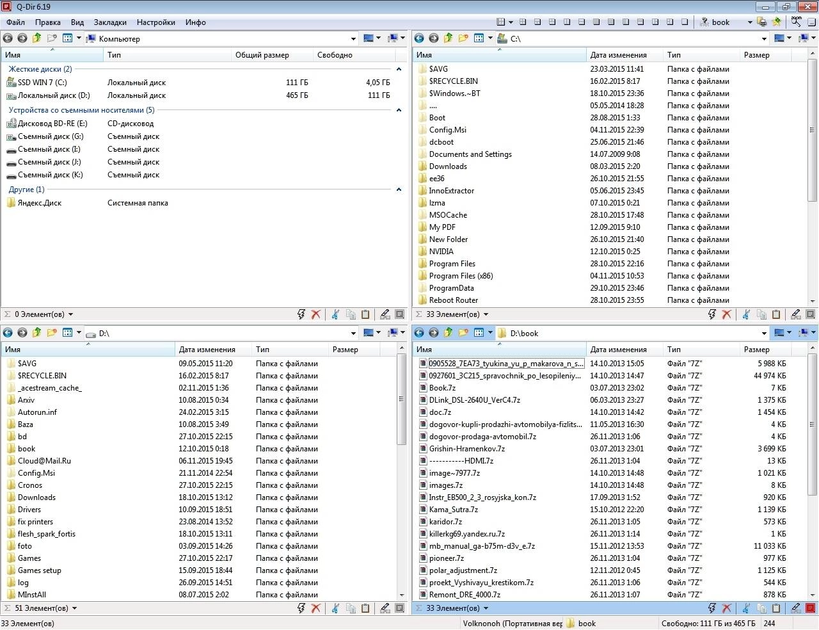819x630 pixels.
Task: Click the D:\ pane vertical scrollbar
Action: 401,400
